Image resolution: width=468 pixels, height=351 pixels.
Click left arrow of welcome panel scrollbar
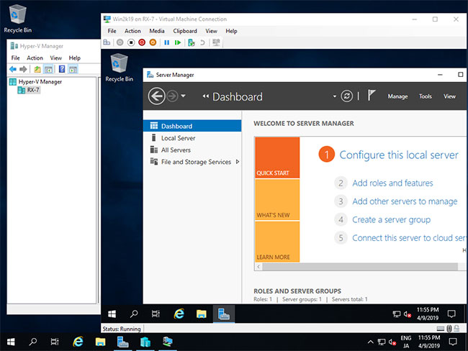point(258,267)
